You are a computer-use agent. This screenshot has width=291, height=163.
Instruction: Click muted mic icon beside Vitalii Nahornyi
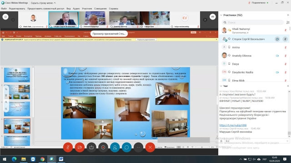click(x=286, y=30)
